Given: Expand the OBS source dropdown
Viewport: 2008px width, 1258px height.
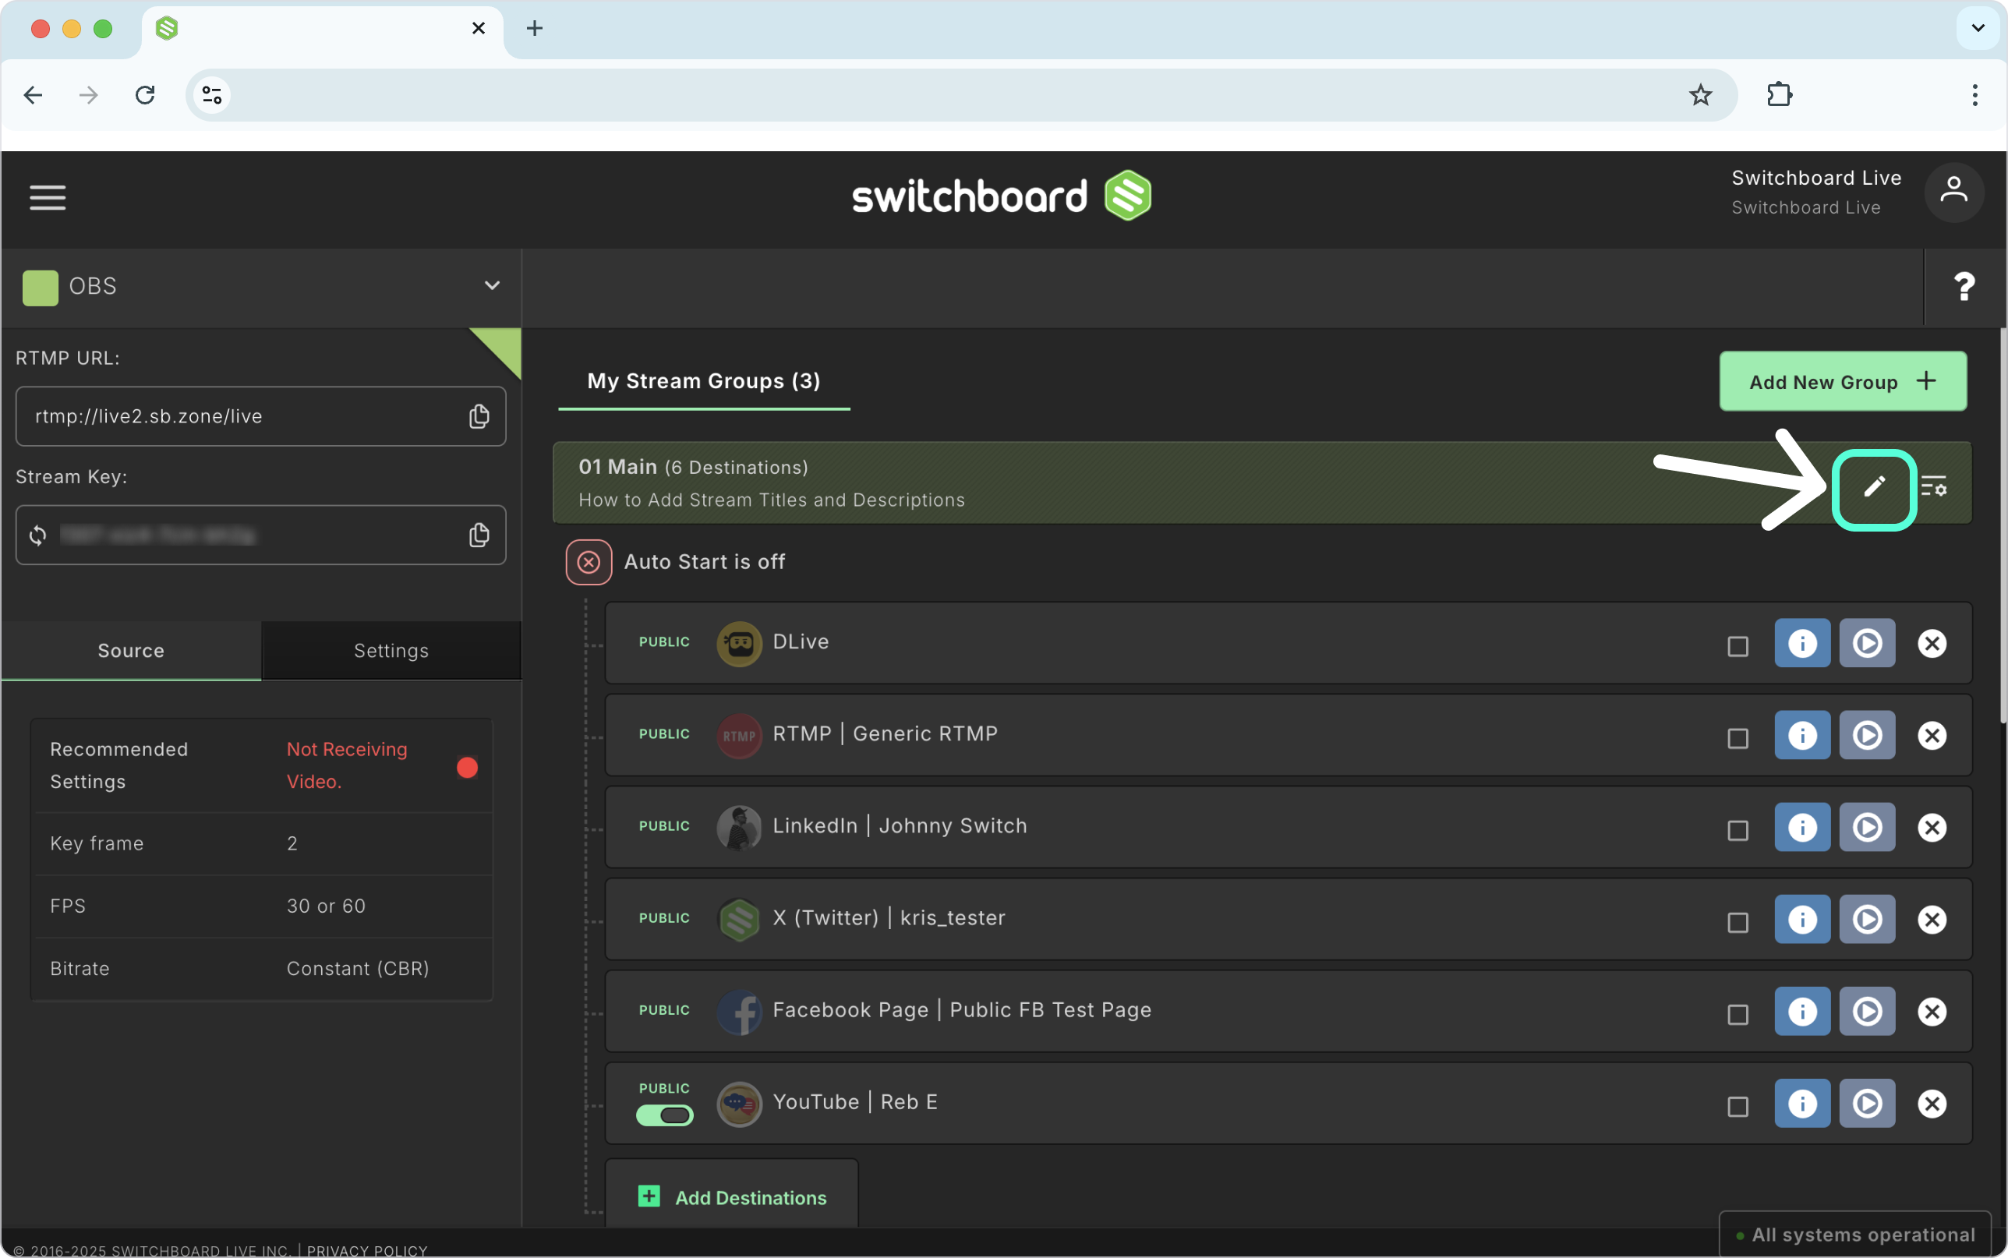Looking at the screenshot, I should click(493, 285).
